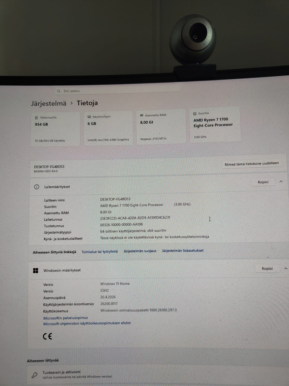The image size is (289, 386).
Task: Click the key icon beside Tuoteavain
Action: coord(35,375)
